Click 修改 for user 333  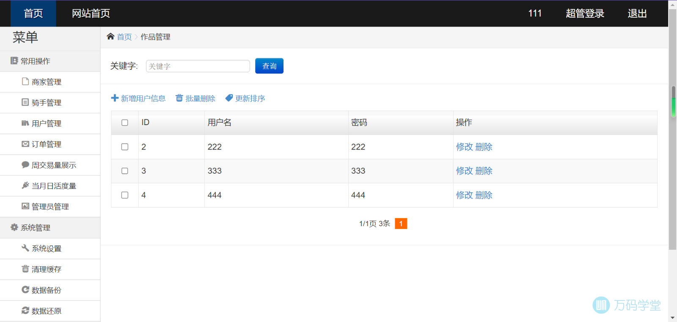click(464, 171)
